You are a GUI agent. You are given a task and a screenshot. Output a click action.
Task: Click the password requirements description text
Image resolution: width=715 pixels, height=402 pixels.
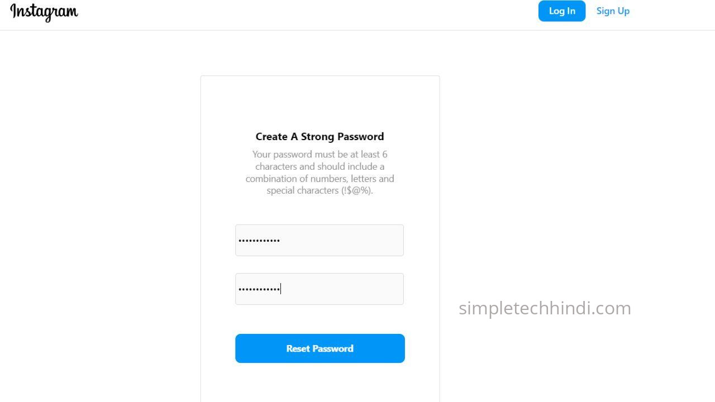[320, 172]
